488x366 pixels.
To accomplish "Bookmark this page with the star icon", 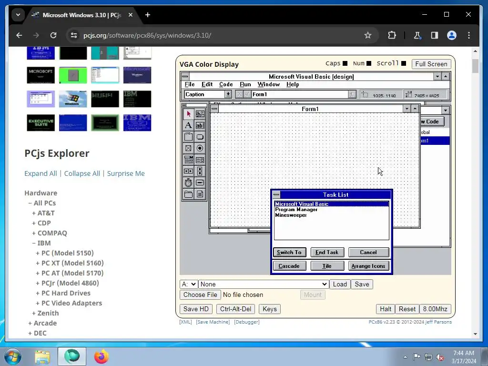I will [368, 35].
